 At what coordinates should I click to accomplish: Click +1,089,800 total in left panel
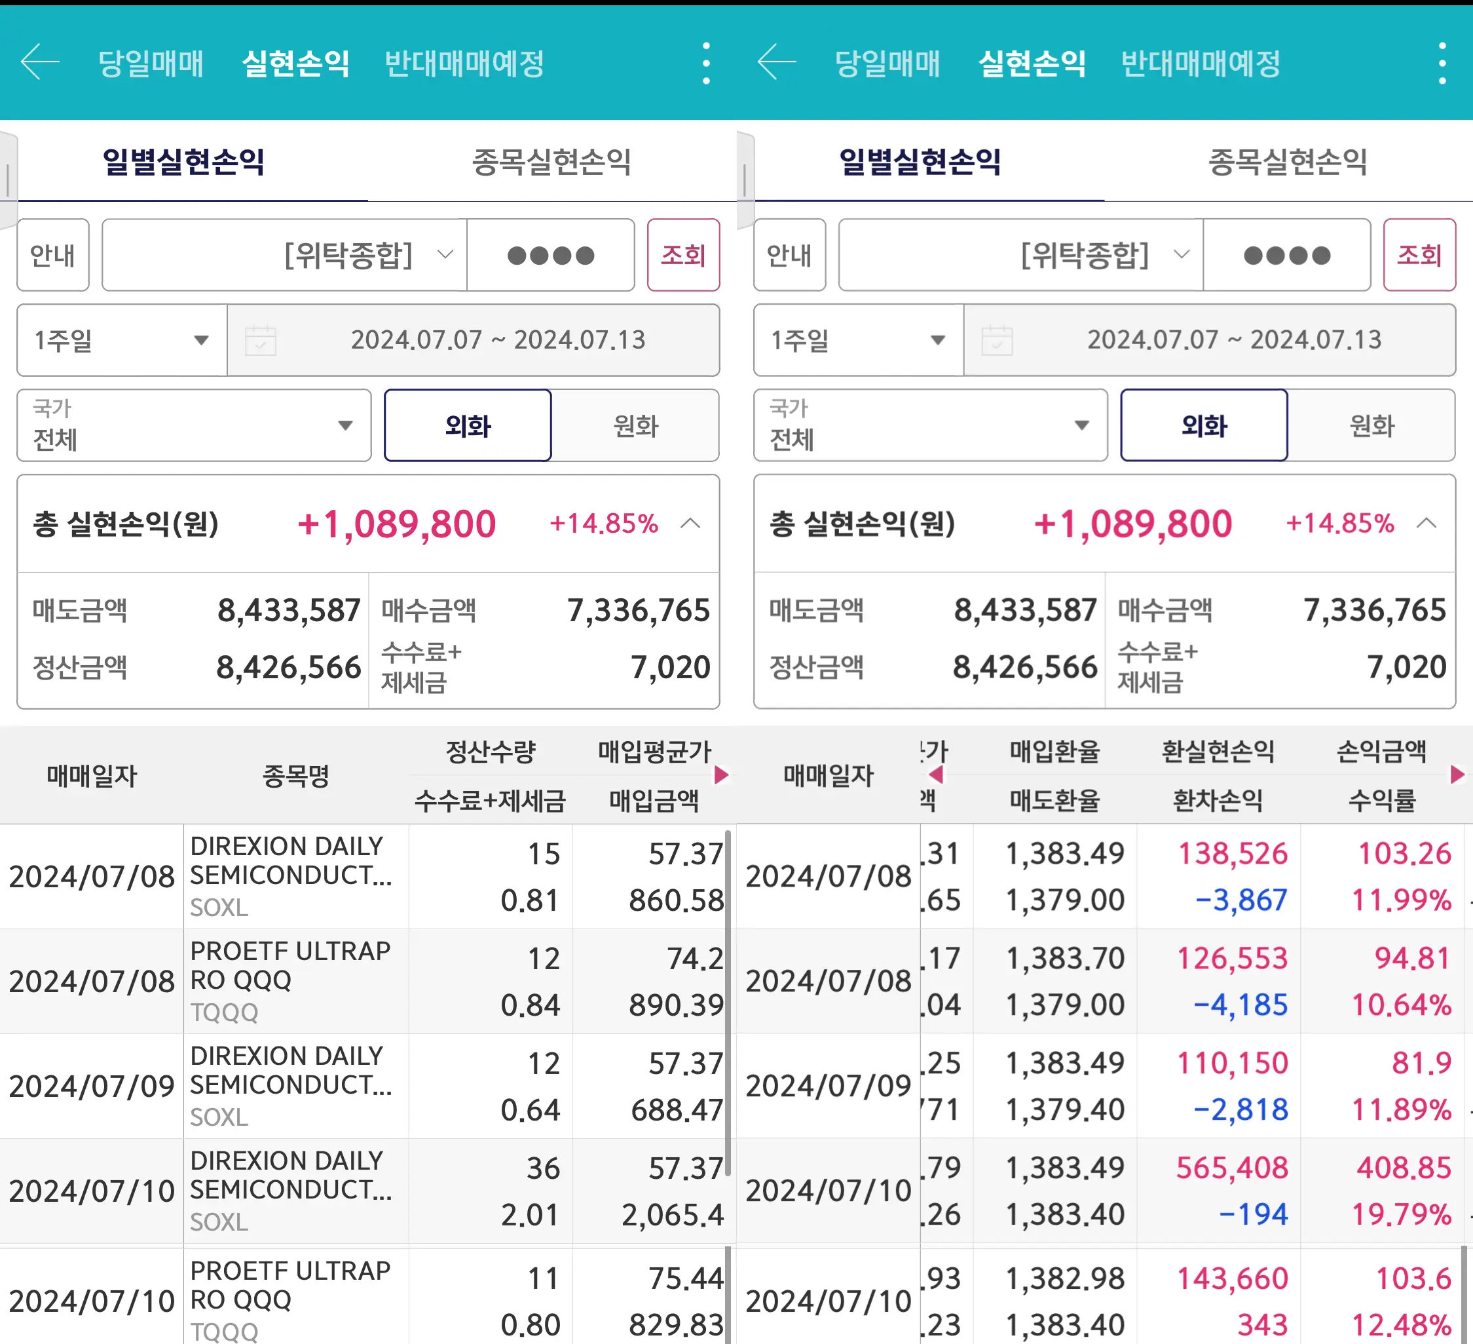point(397,524)
